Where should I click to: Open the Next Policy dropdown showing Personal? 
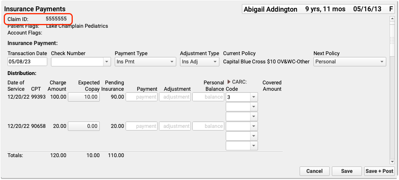click(x=349, y=61)
